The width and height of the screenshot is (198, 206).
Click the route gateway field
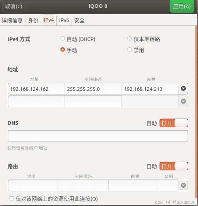pyautogui.click(x=134, y=186)
